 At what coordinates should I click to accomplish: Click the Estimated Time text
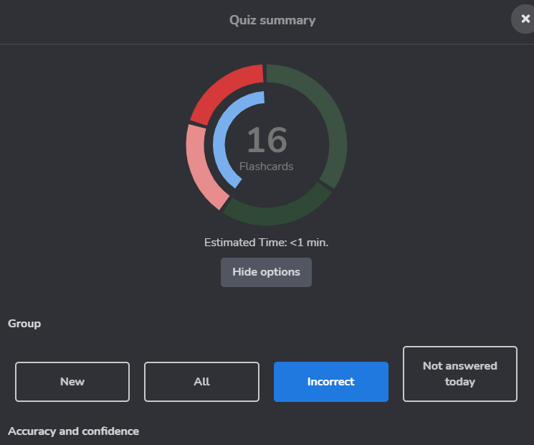point(246,243)
